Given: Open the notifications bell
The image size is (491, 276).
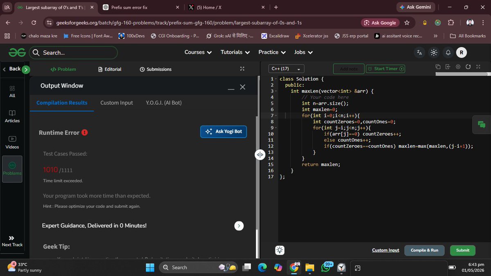Looking at the screenshot, I should coord(448,52).
